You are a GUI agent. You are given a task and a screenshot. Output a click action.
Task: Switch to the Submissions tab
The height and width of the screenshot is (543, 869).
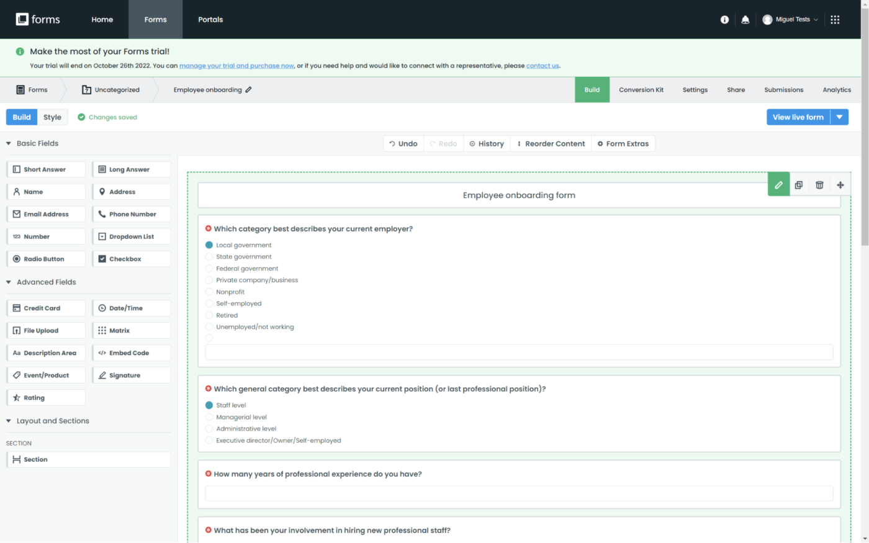783,90
